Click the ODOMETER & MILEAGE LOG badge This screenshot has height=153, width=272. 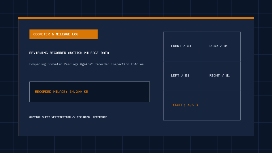pos(63,34)
